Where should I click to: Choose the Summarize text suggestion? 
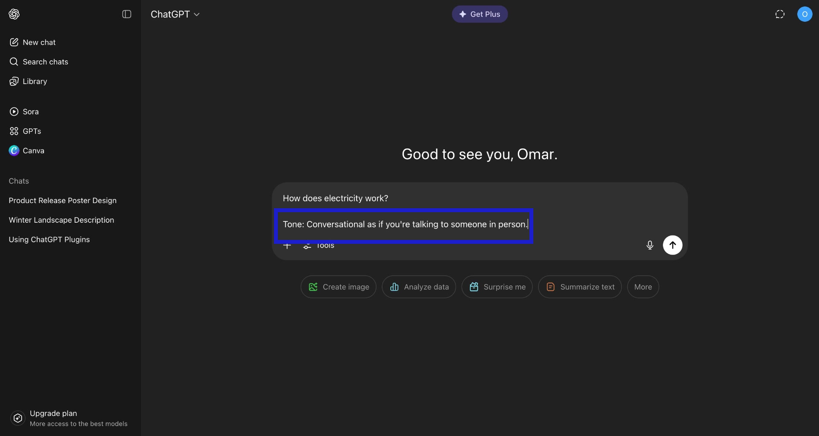pos(579,287)
